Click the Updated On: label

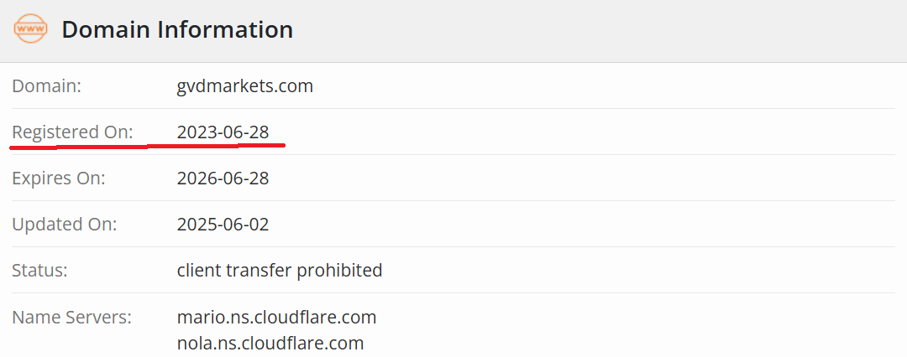pos(64,224)
